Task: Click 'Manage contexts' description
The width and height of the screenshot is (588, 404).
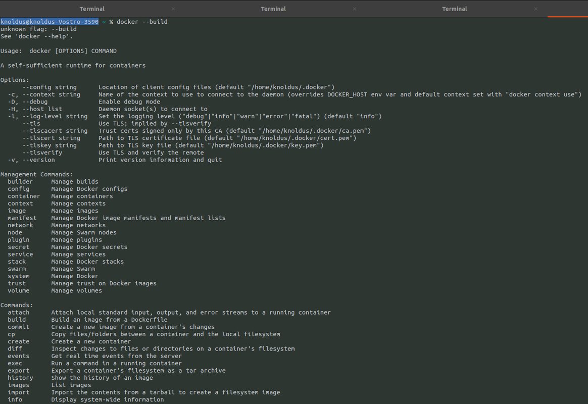Action: pos(78,204)
